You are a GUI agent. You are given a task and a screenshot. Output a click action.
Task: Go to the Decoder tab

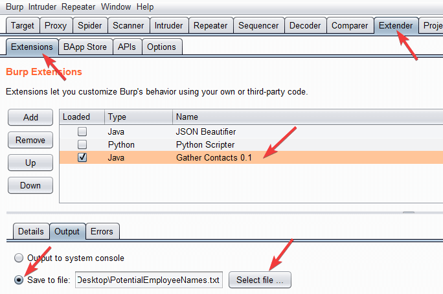pos(304,26)
